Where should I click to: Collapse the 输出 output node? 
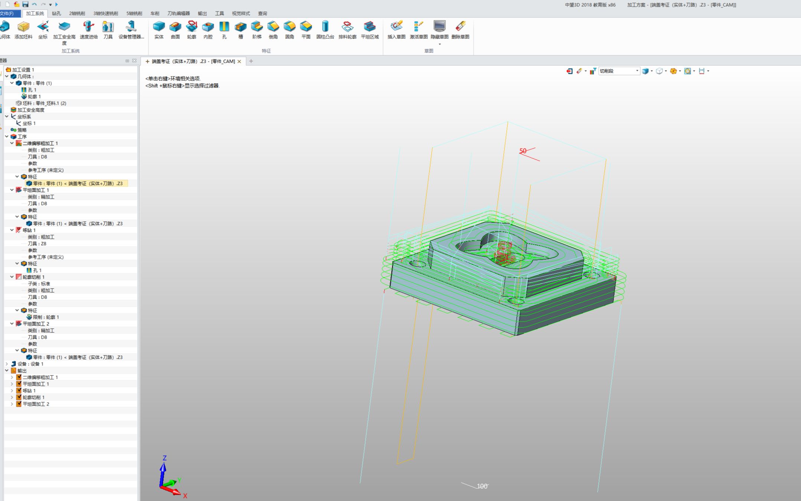click(7, 370)
